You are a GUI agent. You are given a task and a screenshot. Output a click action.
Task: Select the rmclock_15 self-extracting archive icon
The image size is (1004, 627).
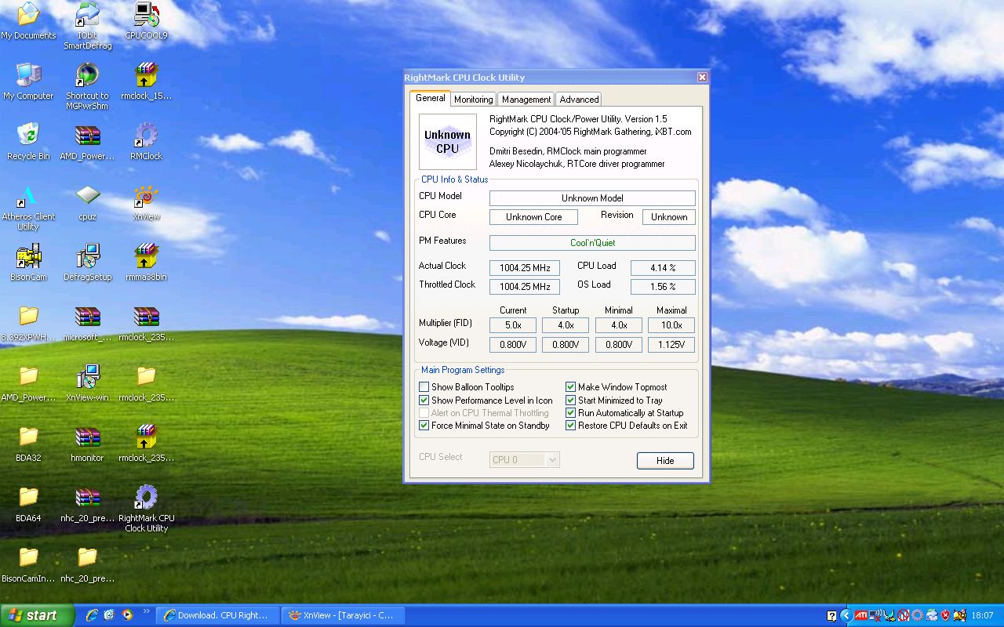click(x=146, y=82)
